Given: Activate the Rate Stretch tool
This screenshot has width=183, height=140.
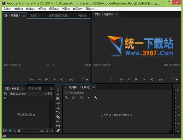Looking at the screenshot, I should 58,112.
